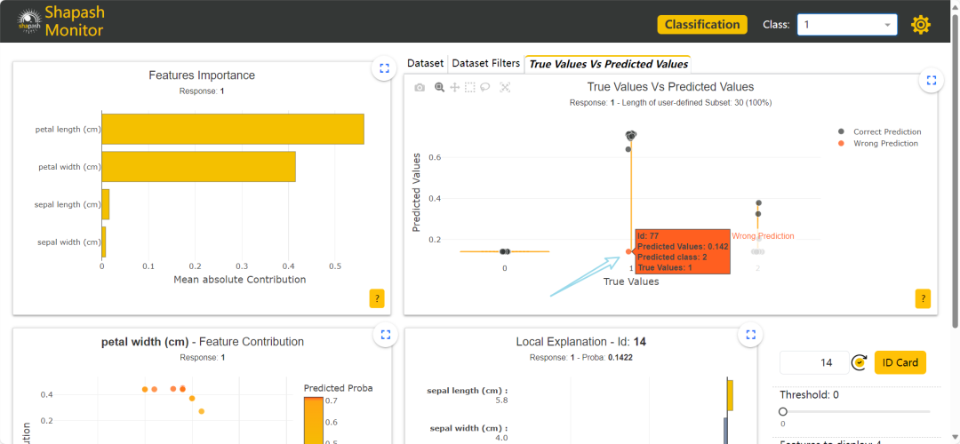The image size is (960, 444).
Task: Switch to the Dataset Filters tab
Action: point(486,63)
